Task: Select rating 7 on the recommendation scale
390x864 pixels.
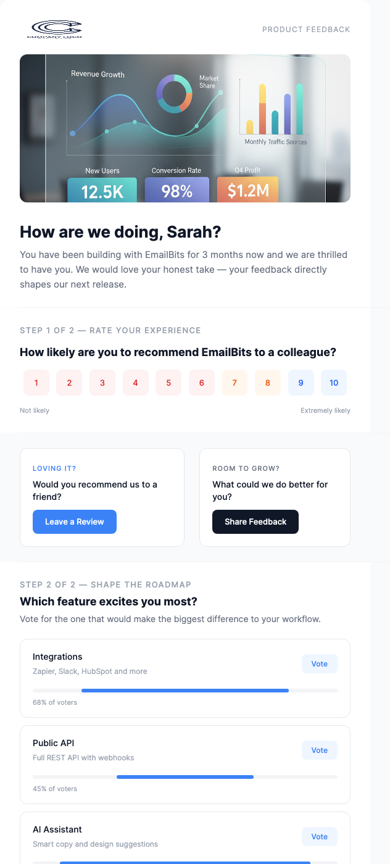Action: click(234, 383)
